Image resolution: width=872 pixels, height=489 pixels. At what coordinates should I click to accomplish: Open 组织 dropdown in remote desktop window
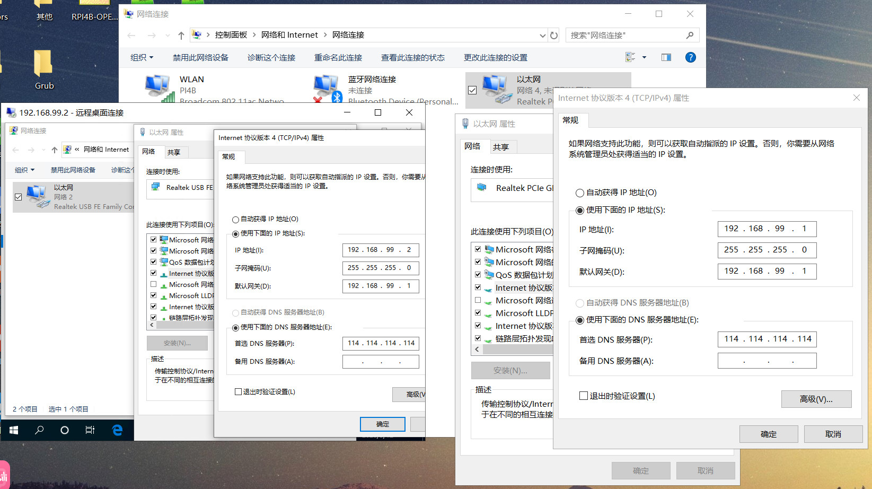[x=24, y=170]
